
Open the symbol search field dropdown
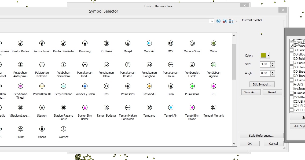(x=212, y=21)
